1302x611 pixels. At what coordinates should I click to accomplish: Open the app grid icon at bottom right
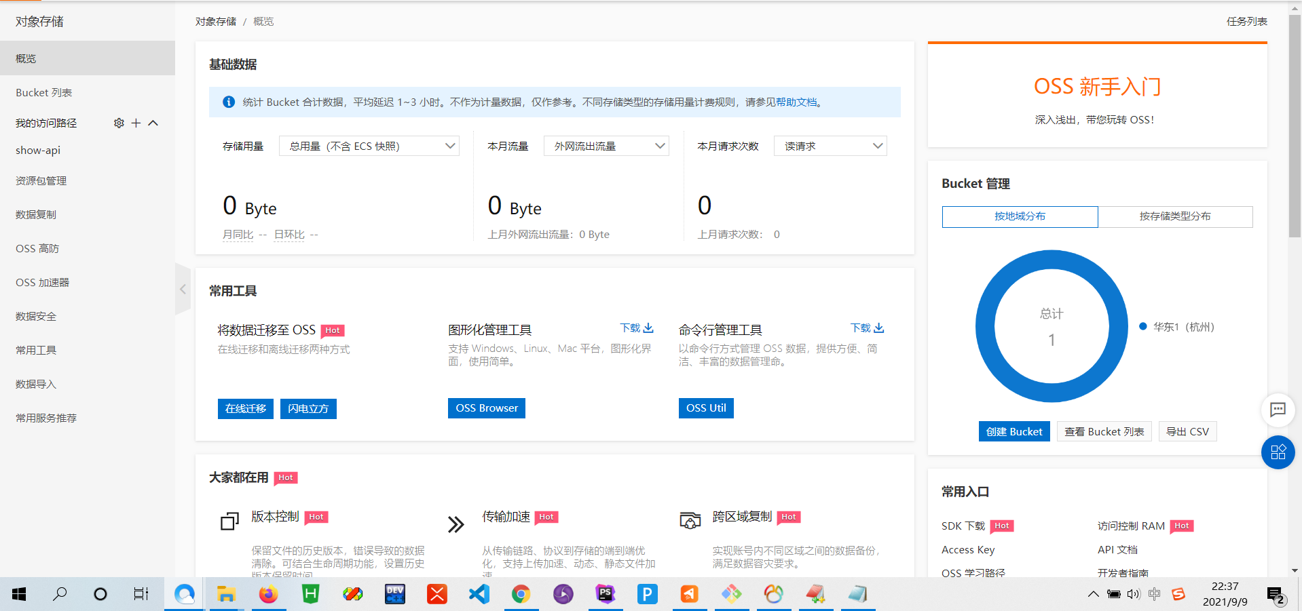pos(1278,452)
